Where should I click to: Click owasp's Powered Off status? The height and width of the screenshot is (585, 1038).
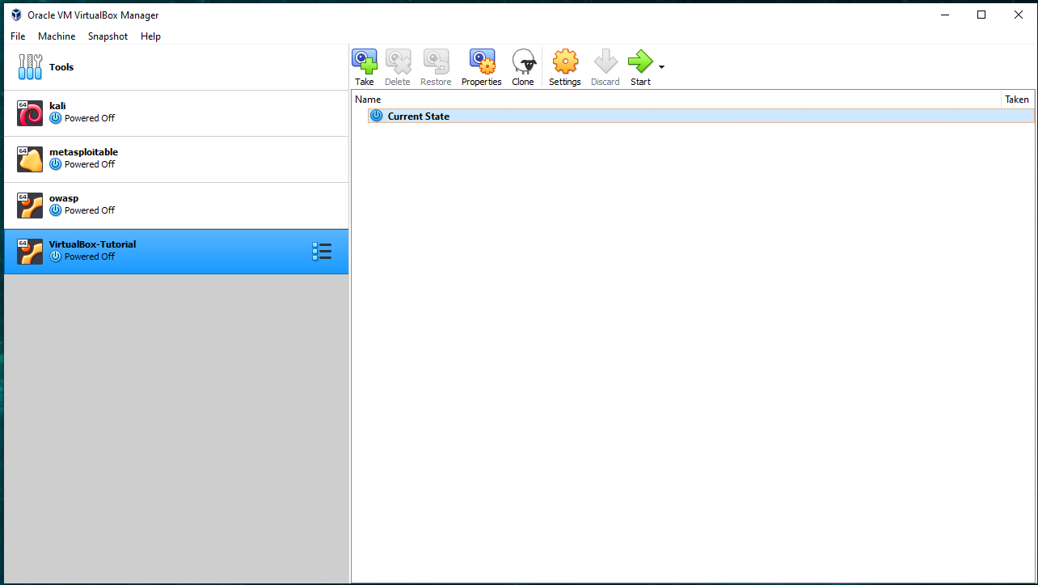90,210
